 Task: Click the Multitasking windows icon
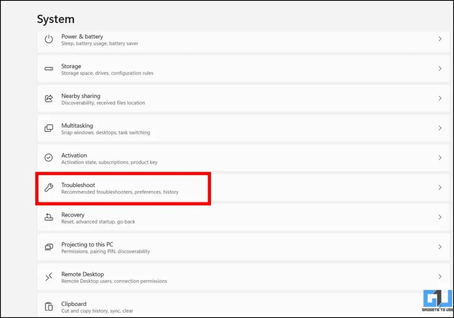coord(49,128)
